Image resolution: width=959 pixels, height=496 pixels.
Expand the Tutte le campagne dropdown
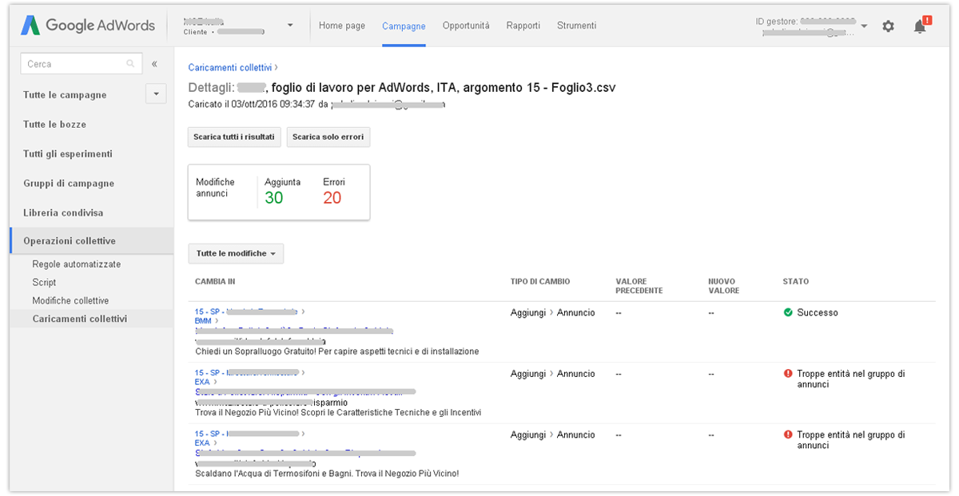pos(156,94)
